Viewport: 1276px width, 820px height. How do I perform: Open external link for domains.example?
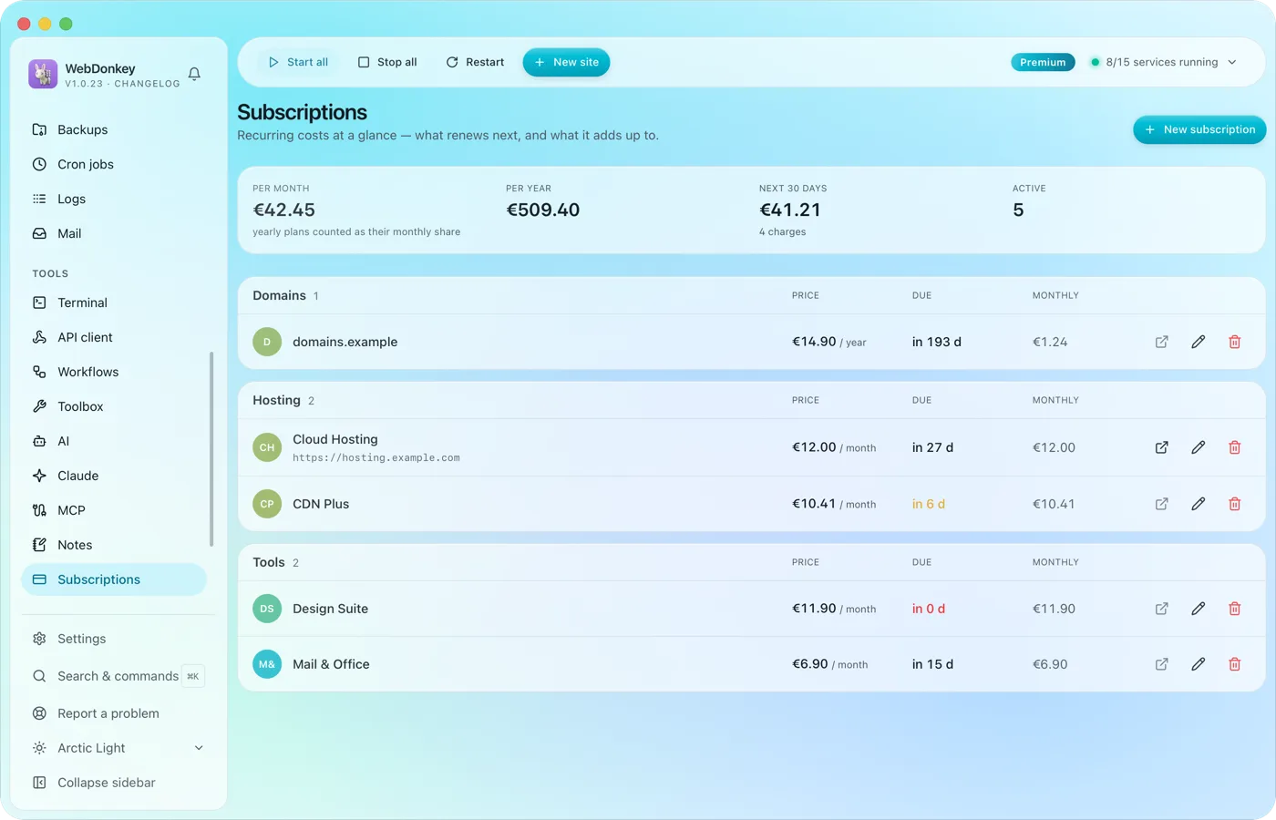pos(1162,342)
